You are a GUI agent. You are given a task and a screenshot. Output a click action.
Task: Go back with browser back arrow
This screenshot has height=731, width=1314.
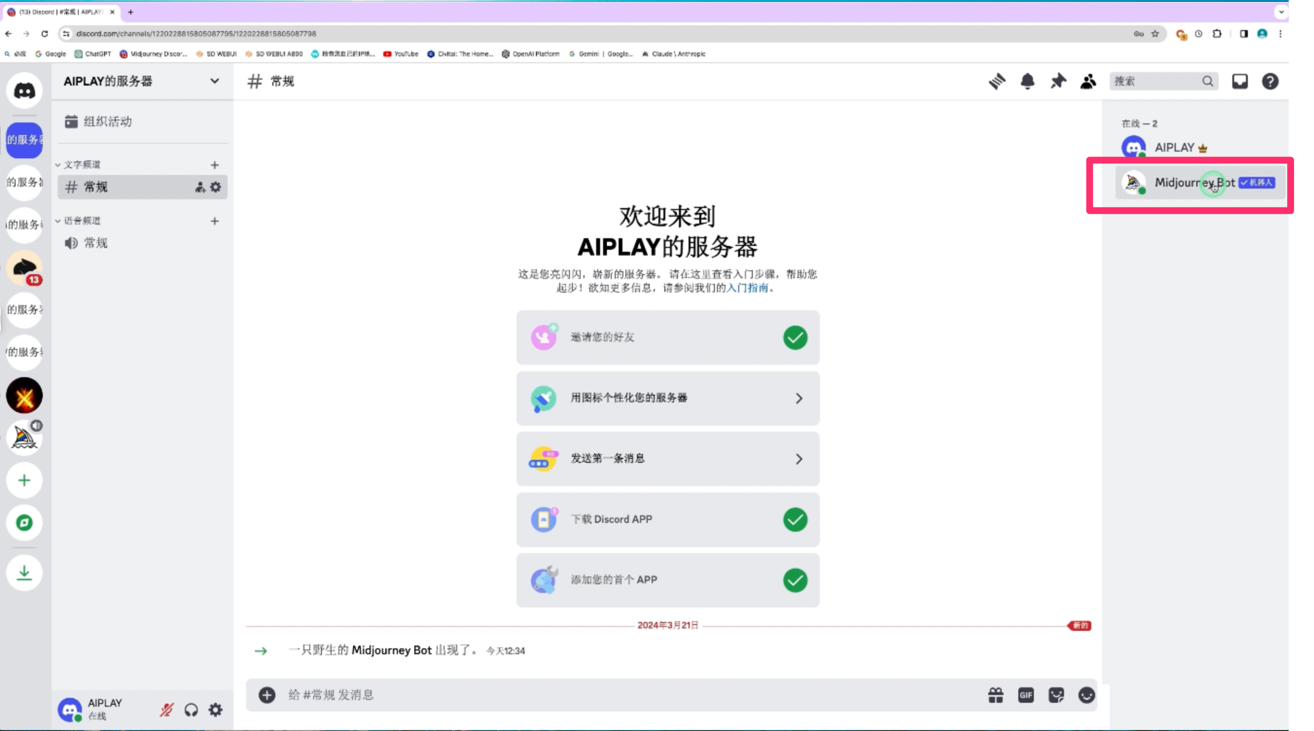[x=8, y=34]
